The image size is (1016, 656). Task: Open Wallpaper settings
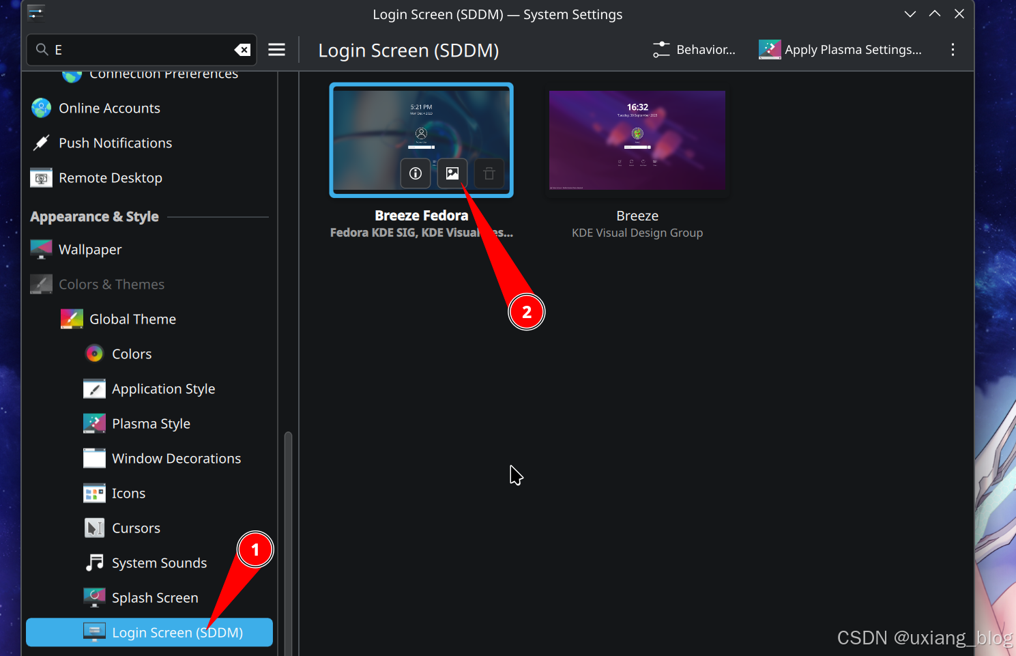point(149,249)
